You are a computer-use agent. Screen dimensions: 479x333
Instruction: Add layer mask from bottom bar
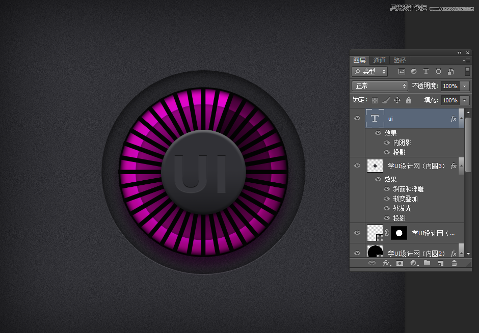[400, 263]
